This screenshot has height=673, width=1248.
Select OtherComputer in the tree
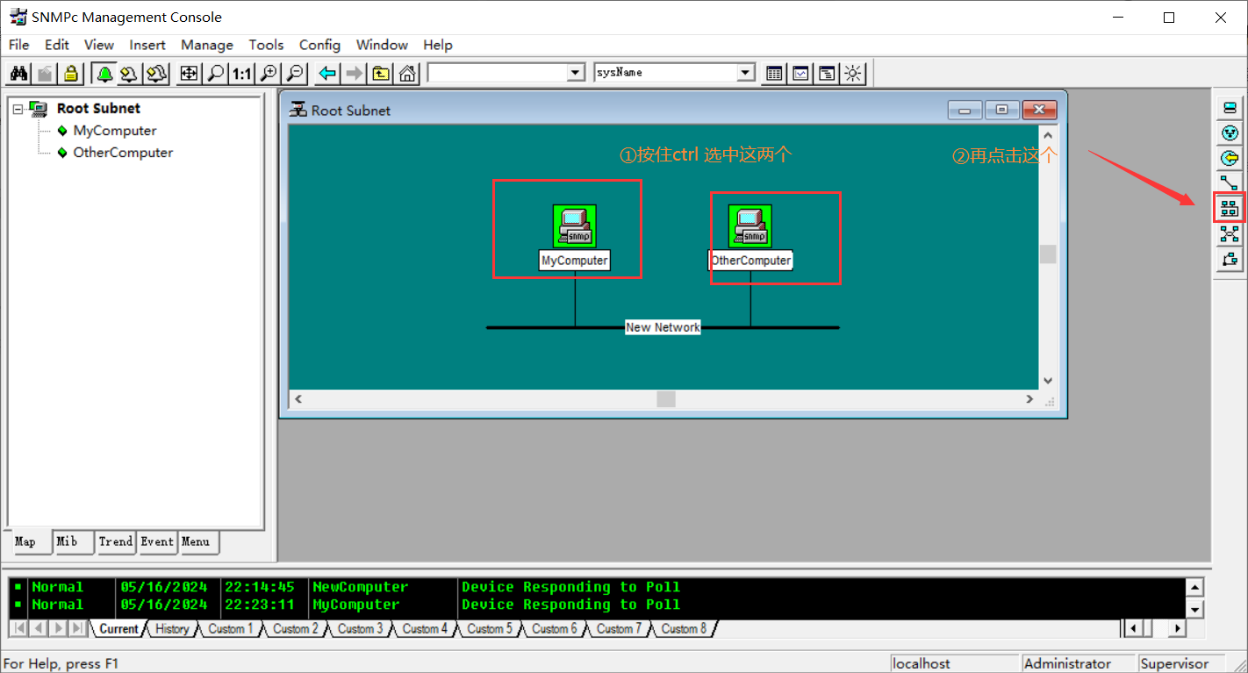click(x=123, y=153)
